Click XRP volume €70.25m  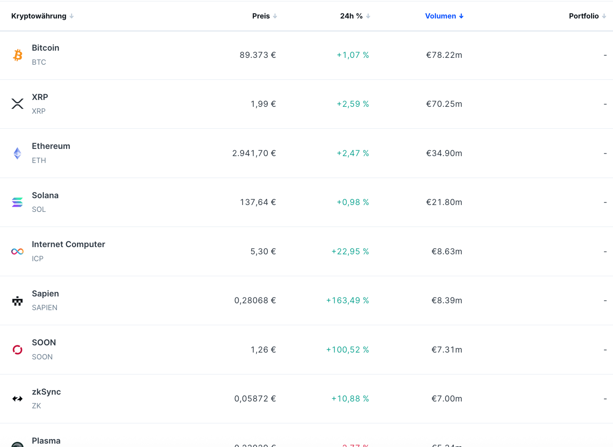[x=444, y=104]
